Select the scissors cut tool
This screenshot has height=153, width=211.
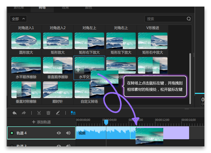click(x=39, y=113)
